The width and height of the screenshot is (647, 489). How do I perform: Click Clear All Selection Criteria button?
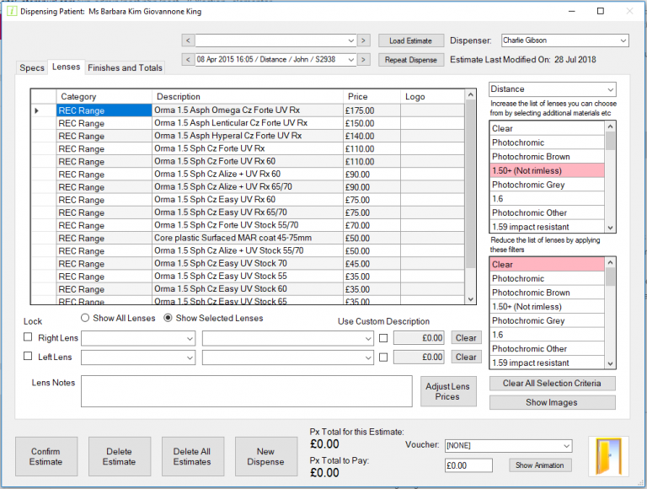pos(552,384)
